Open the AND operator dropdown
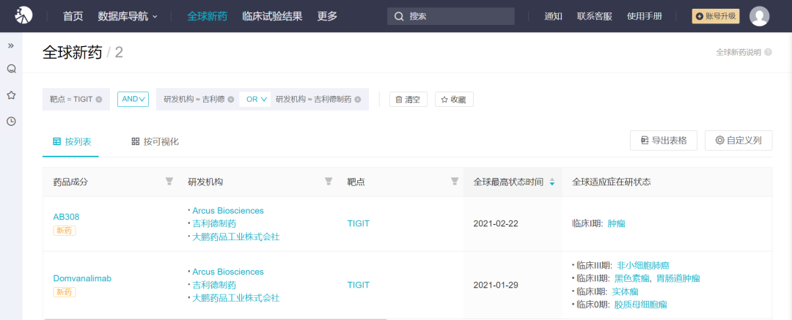792x320 pixels. [x=133, y=100]
